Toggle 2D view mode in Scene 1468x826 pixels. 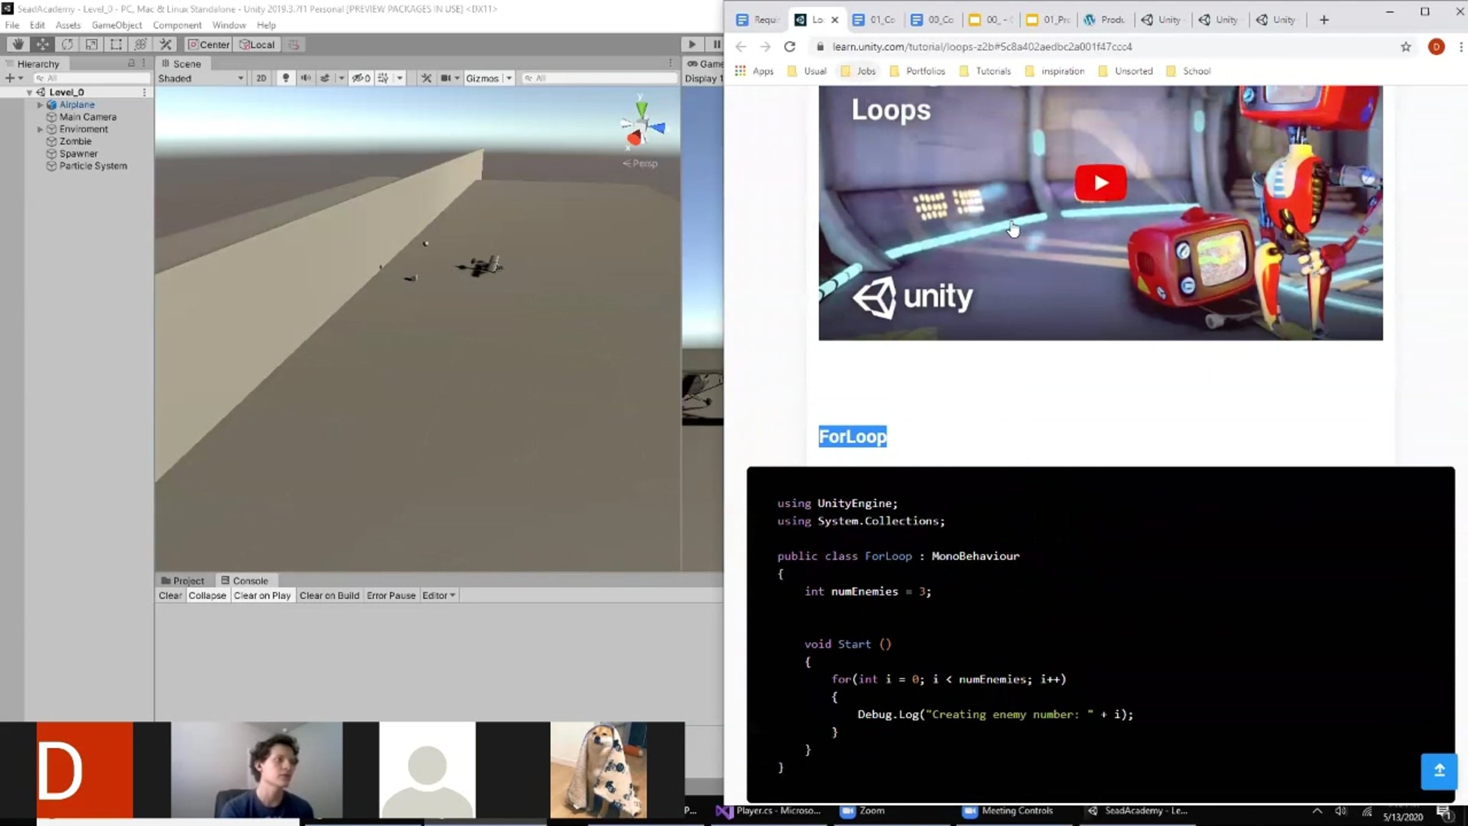(261, 78)
